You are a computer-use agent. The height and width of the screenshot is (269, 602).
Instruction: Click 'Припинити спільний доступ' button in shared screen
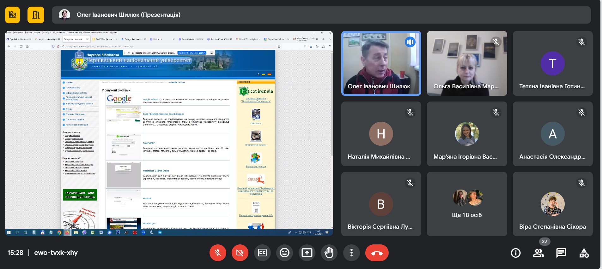coord(192,53)
